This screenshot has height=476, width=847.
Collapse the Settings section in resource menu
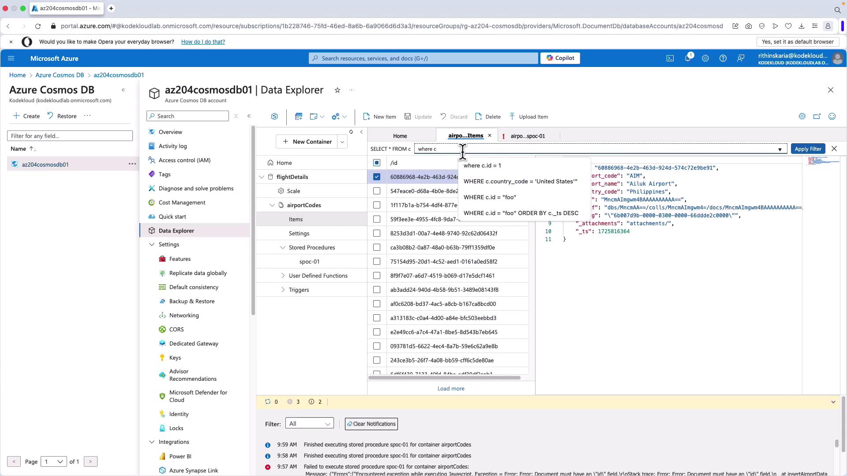(x=152, y=244)
